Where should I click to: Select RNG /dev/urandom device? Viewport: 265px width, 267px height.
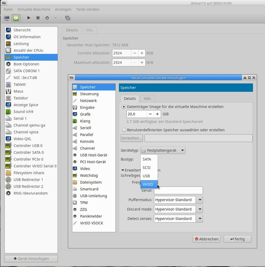click(x=31, y=193)
